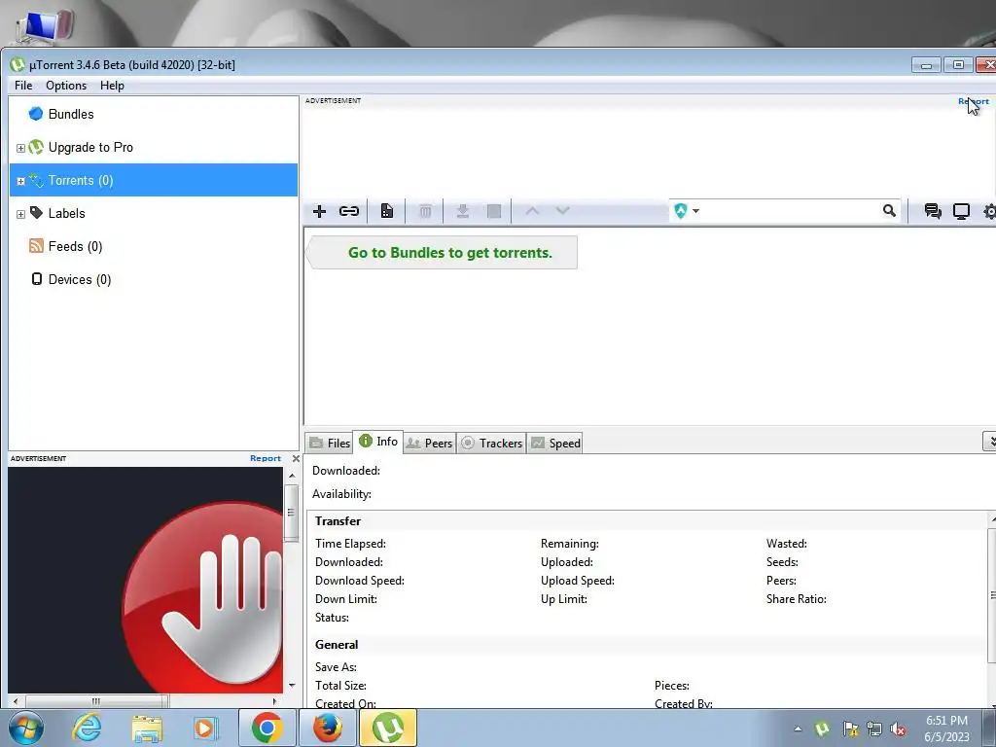The height and width of the screenshot is (747, 996).
Task: Click ad panel scroll left arrow
Action: coord(16,701)
